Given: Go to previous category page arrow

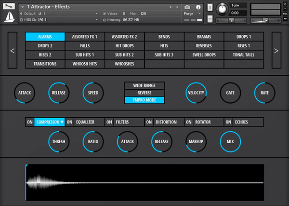Looking at the screenshot, I should tap(13, 50).
